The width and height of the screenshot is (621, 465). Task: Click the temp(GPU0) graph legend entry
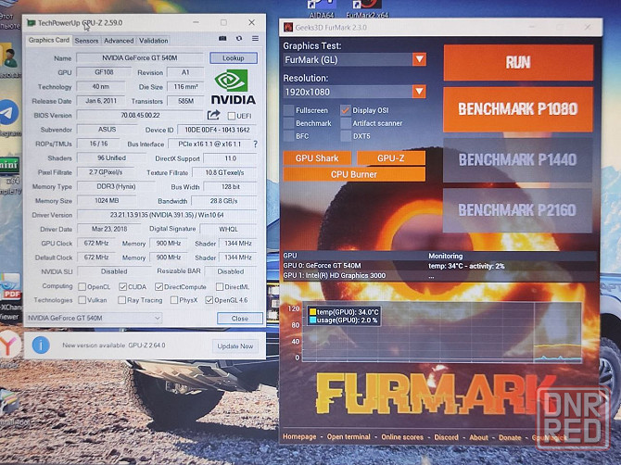pyautogui.click(x=344, y=312)
